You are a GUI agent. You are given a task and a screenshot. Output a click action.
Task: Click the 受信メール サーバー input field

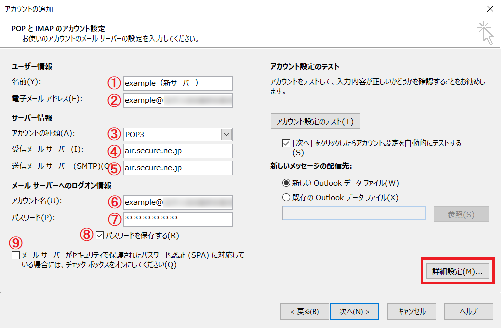[x=178, y=151]
